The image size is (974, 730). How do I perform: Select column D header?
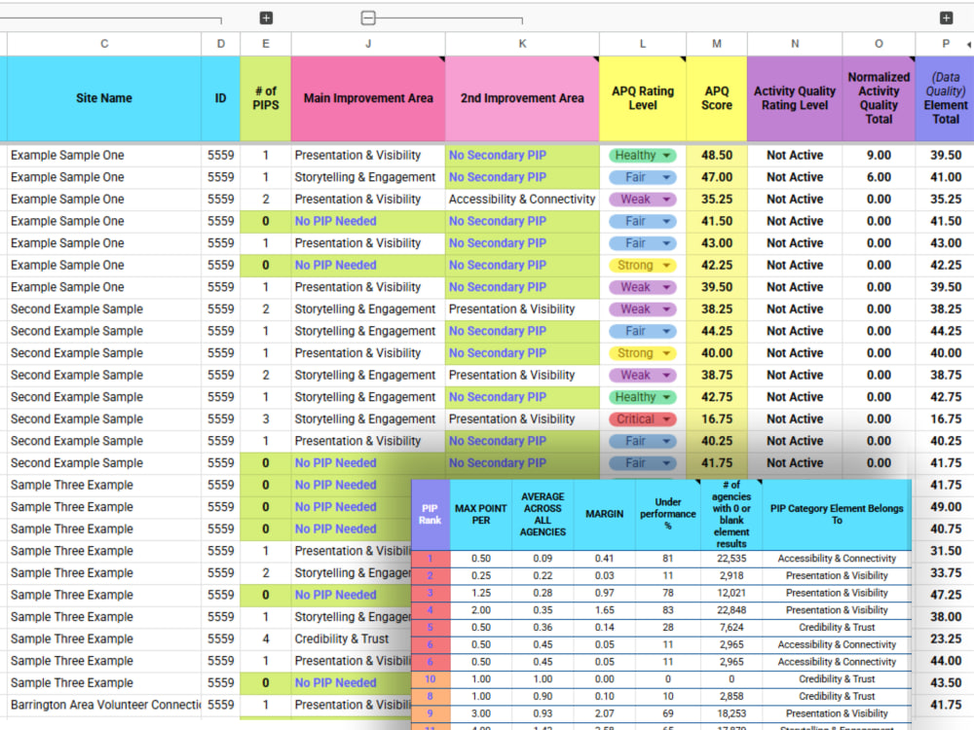coord(220,44)
